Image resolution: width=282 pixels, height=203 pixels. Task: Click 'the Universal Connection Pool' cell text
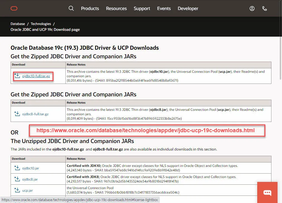(x=90, y=188)
